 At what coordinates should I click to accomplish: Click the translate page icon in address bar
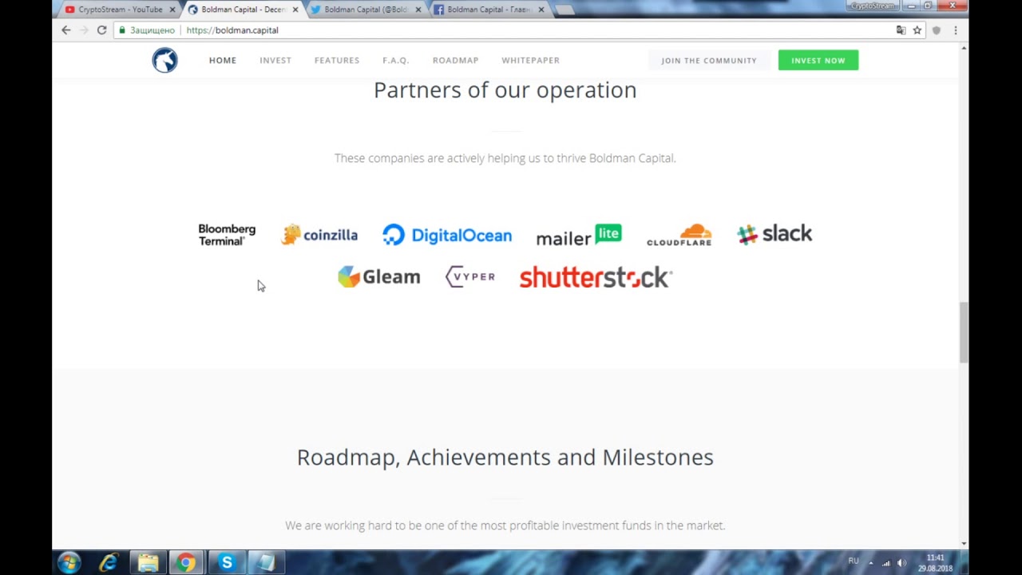[x=901, y=30]
